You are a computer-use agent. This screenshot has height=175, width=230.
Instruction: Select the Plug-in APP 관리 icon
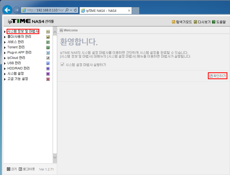point(48,52)
